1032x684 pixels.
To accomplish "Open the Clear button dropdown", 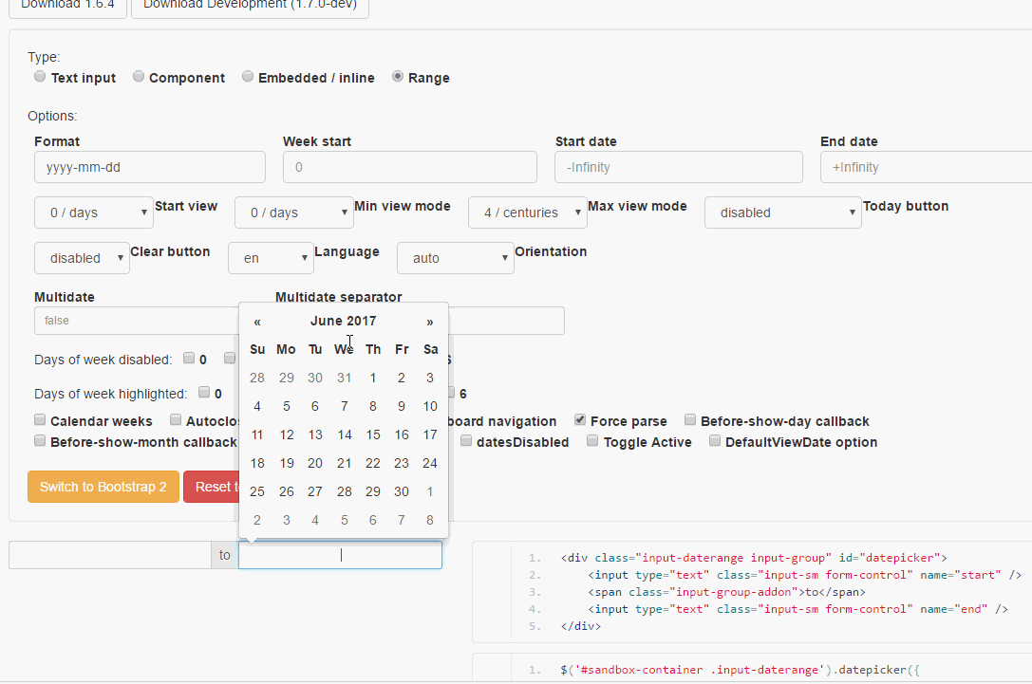I will (x=82, y=258).
